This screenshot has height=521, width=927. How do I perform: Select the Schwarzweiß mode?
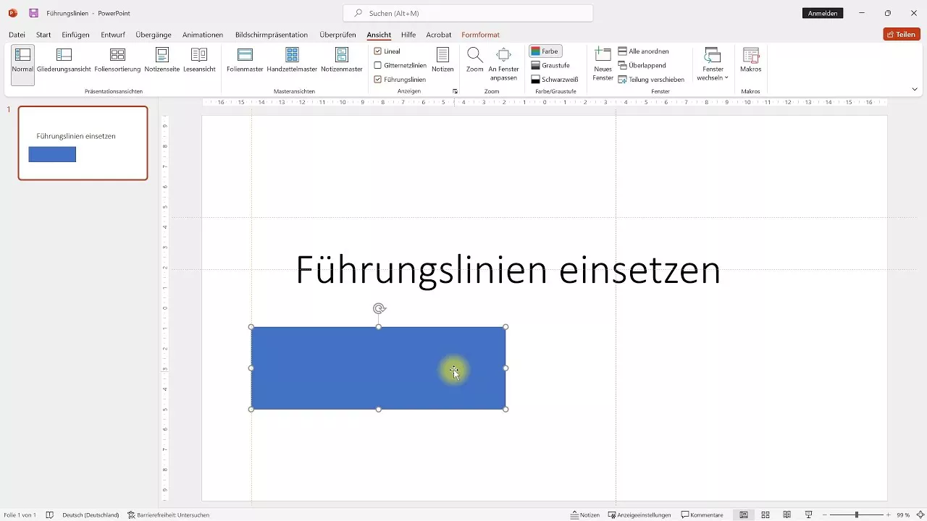pyautogui.click(x=554, y=80)
